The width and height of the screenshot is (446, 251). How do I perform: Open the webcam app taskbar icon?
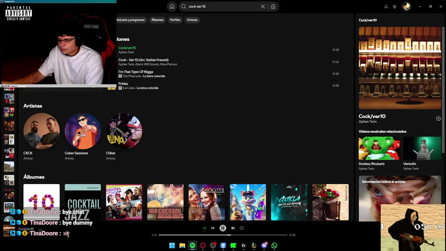[x=223, y=245]
